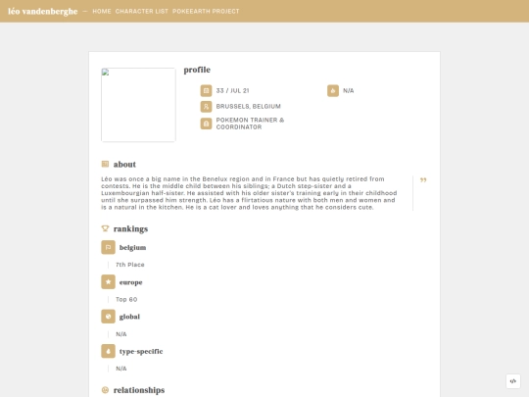Click the type-specific ranking label

coord(141,352)
